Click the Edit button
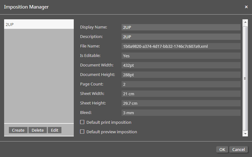The image size is (252, 157). 54,130
